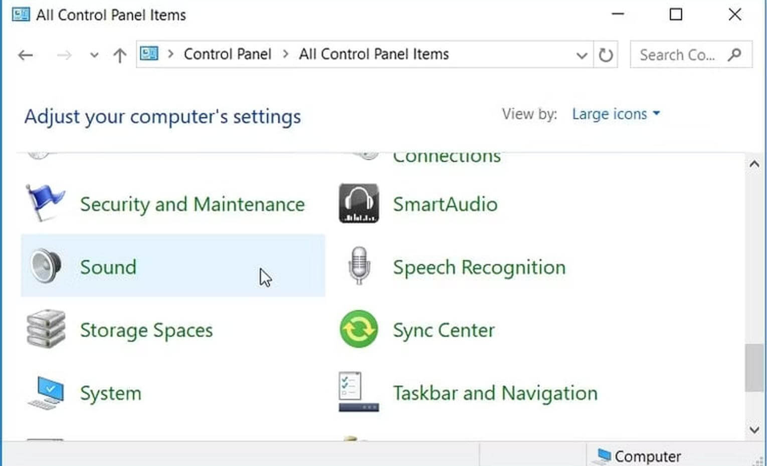
Task: Launch SmartAudio panel
Action: coord(445,204)
